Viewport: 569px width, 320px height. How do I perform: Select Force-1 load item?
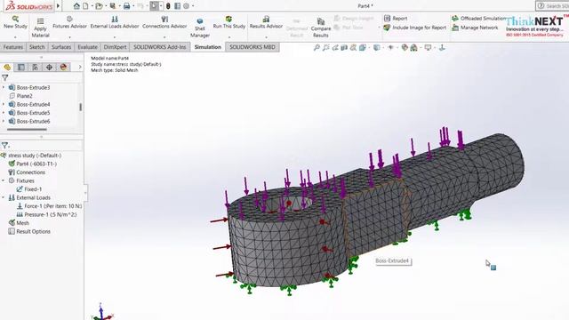[50, 206]
